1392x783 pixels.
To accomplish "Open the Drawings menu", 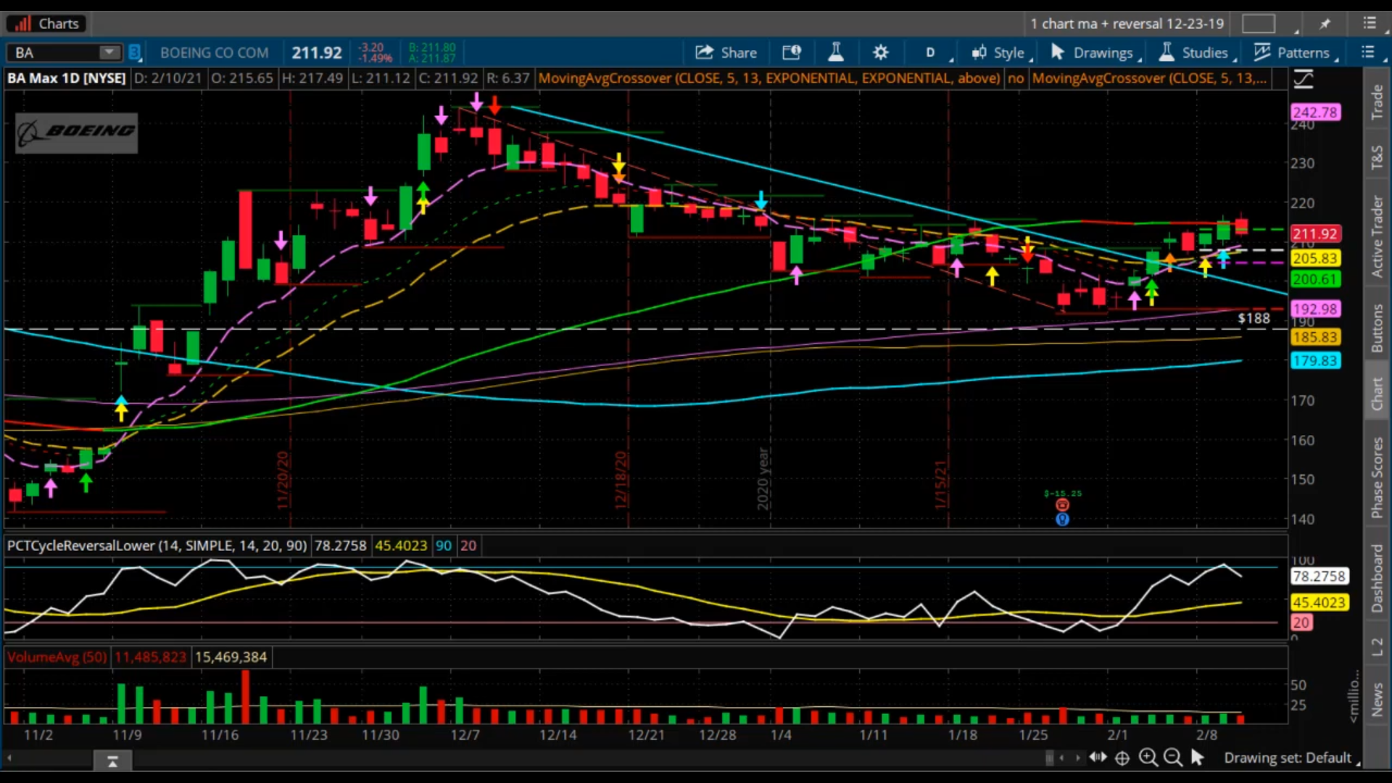I will point(1096,52).
